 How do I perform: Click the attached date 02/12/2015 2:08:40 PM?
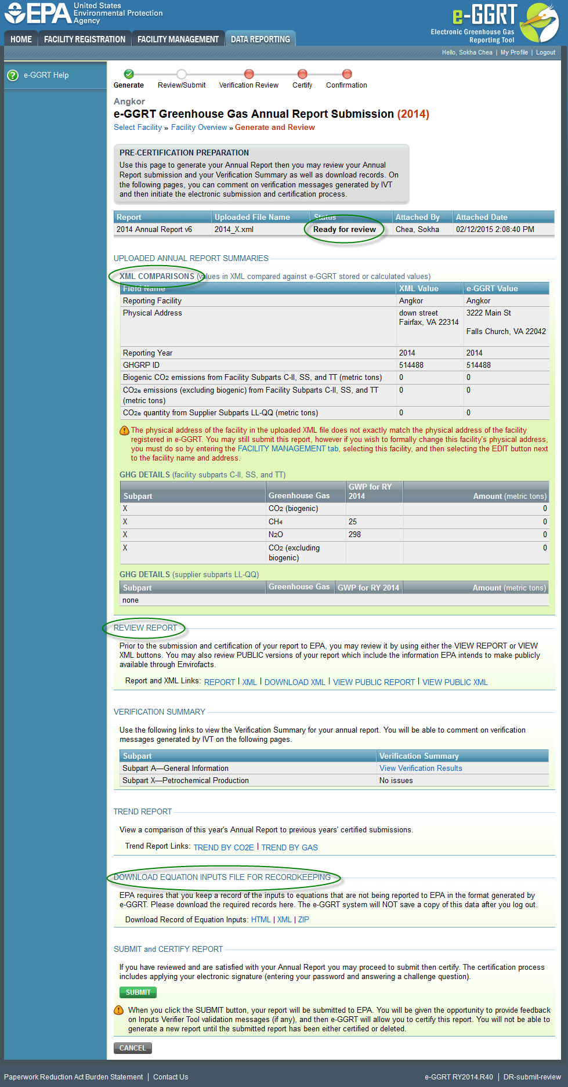pos(495,229)
